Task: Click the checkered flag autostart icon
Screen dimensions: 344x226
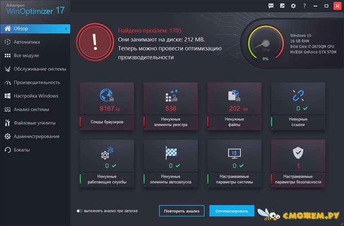Action: tap(171, 153)
